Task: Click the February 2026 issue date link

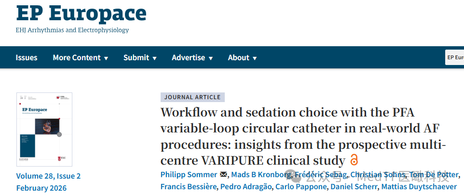Action: [x=41, y=188]
